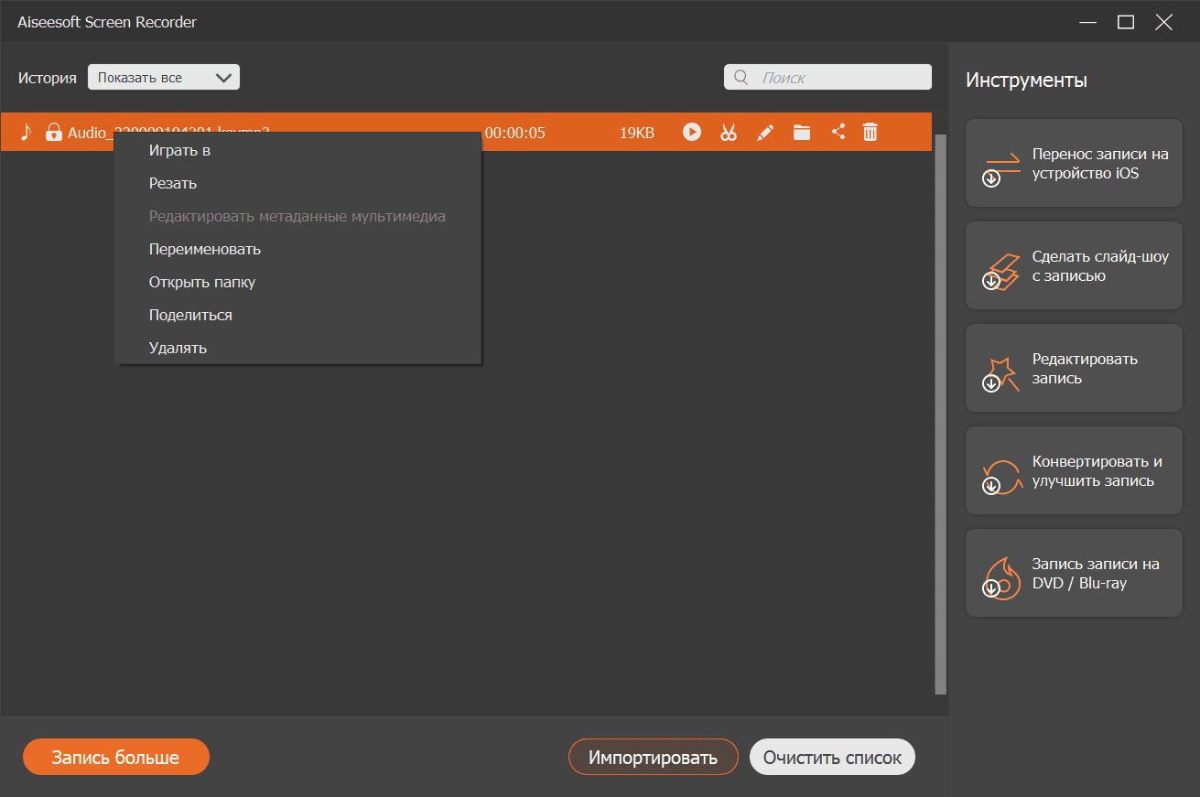This screenshot has height=797, width=1200.
Task: Click the lock icon beside the Audio file name
Action: (x=54, y=132)
